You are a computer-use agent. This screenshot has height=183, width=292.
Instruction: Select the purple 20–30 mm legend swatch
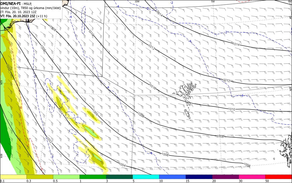(x=225, y=177)
